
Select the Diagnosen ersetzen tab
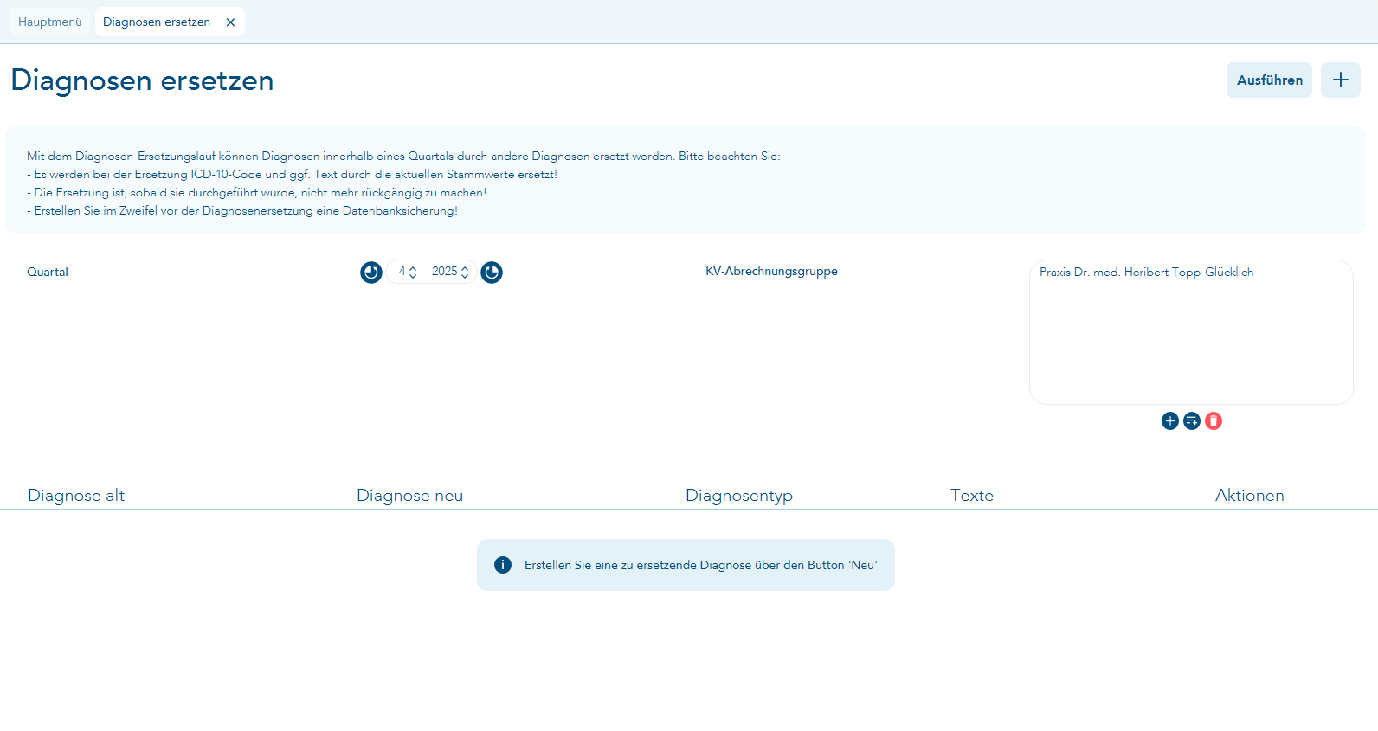pyautogui.click(x=157, y=22)
